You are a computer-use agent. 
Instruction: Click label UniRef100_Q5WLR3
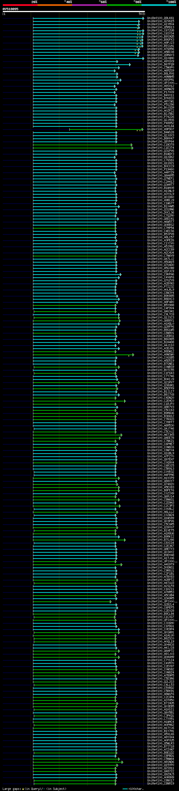tap(161, 743)
